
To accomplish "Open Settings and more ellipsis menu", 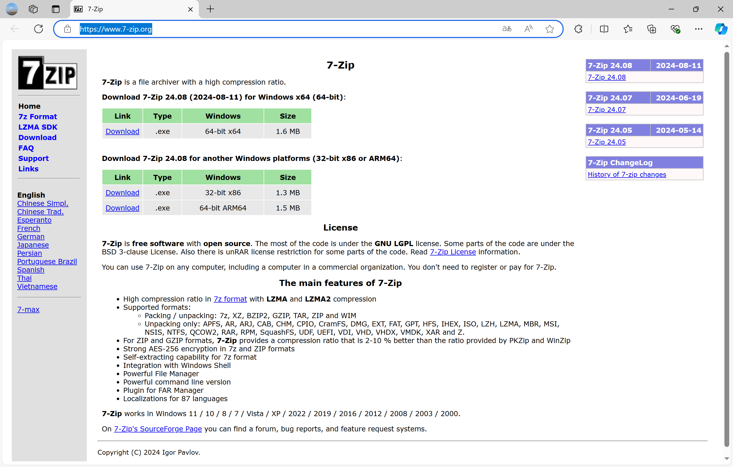I will pyautogui.click(x=699, y=29).
